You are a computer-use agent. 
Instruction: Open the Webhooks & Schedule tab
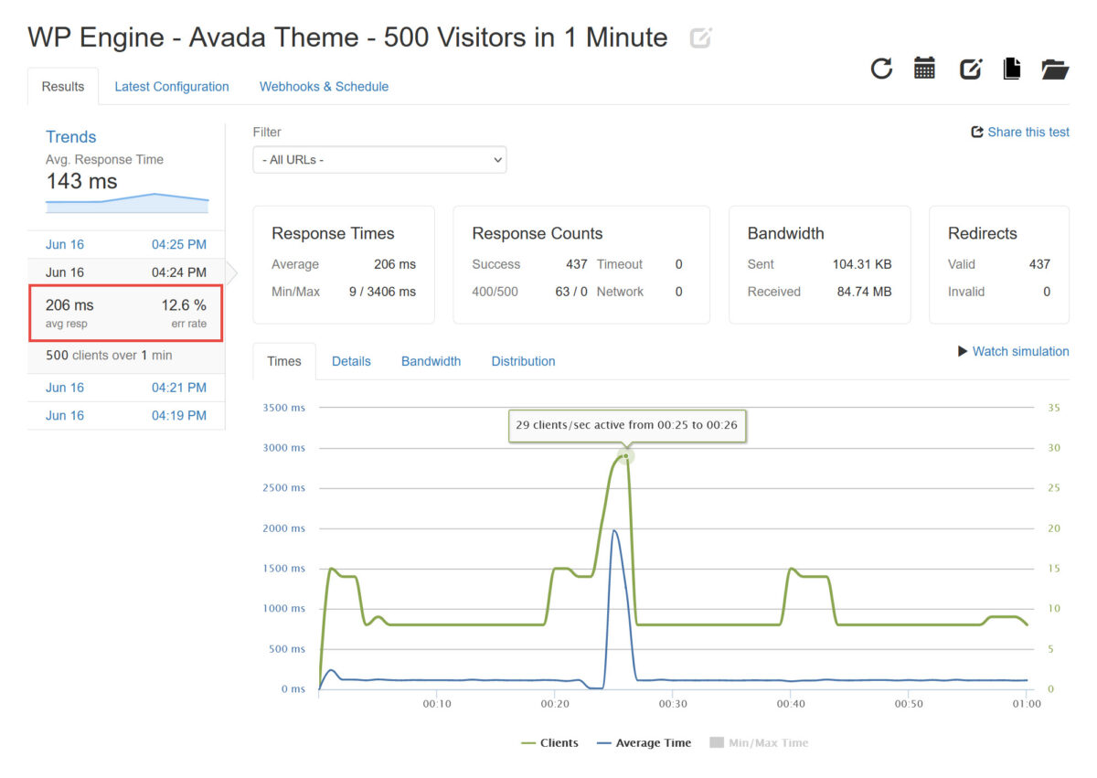click(x=324, y=87)
